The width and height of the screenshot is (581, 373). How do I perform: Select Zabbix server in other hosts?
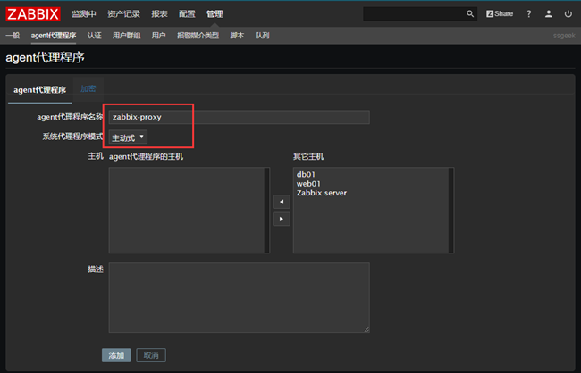322,193
